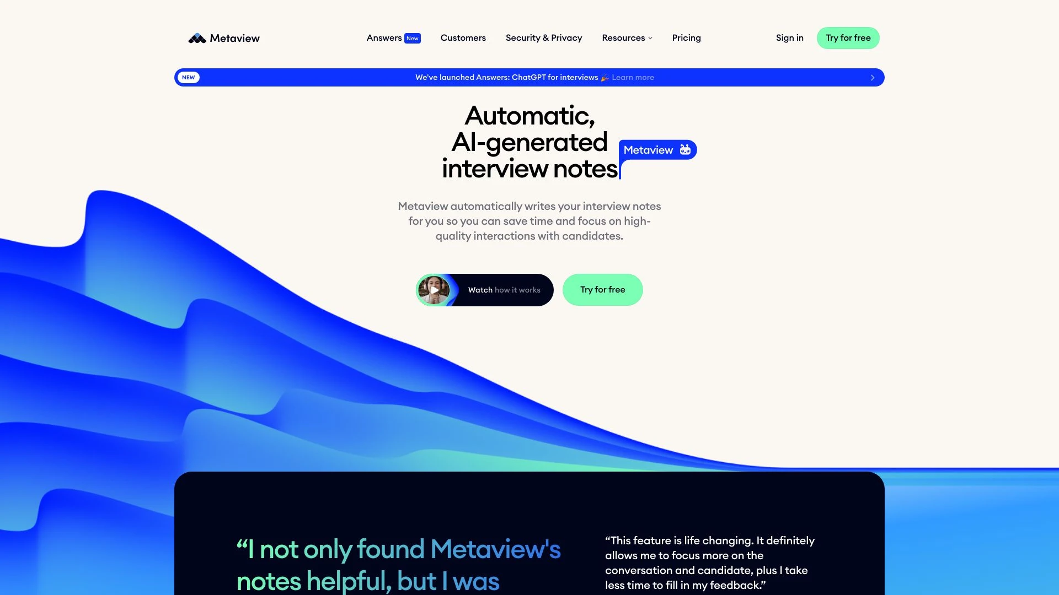Screen dimensions: 1059x595
Task: Click the Sign in link
Action: (790, 38)
